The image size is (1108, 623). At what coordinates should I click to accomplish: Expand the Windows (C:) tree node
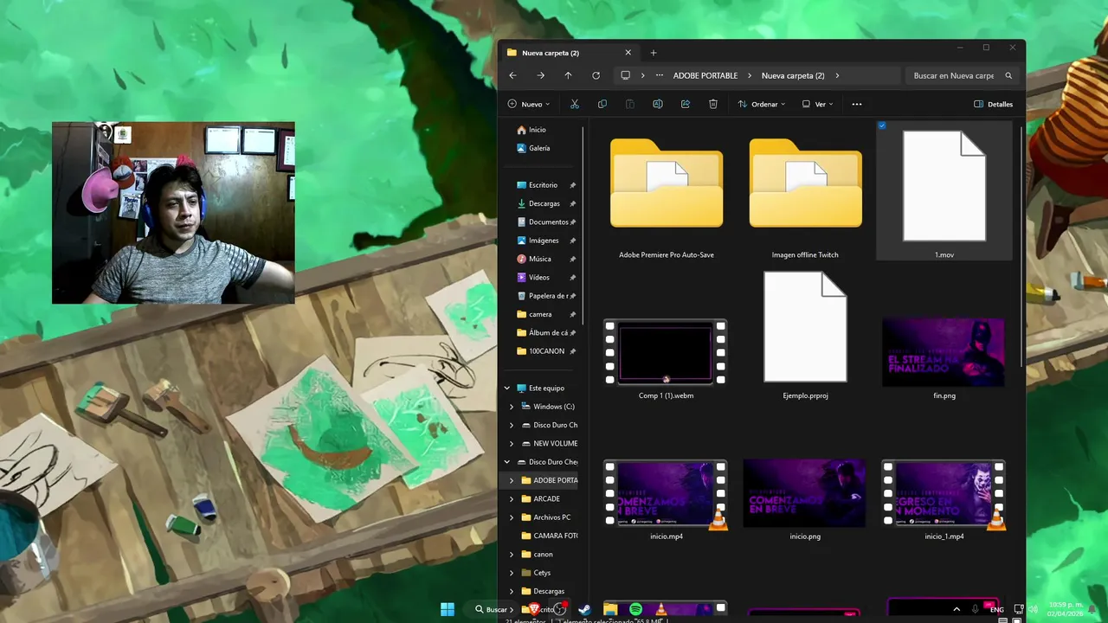pyautogui.click(x=512, y=407)
